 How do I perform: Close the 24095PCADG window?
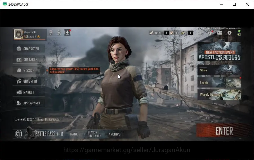click(x=247, y=5)
